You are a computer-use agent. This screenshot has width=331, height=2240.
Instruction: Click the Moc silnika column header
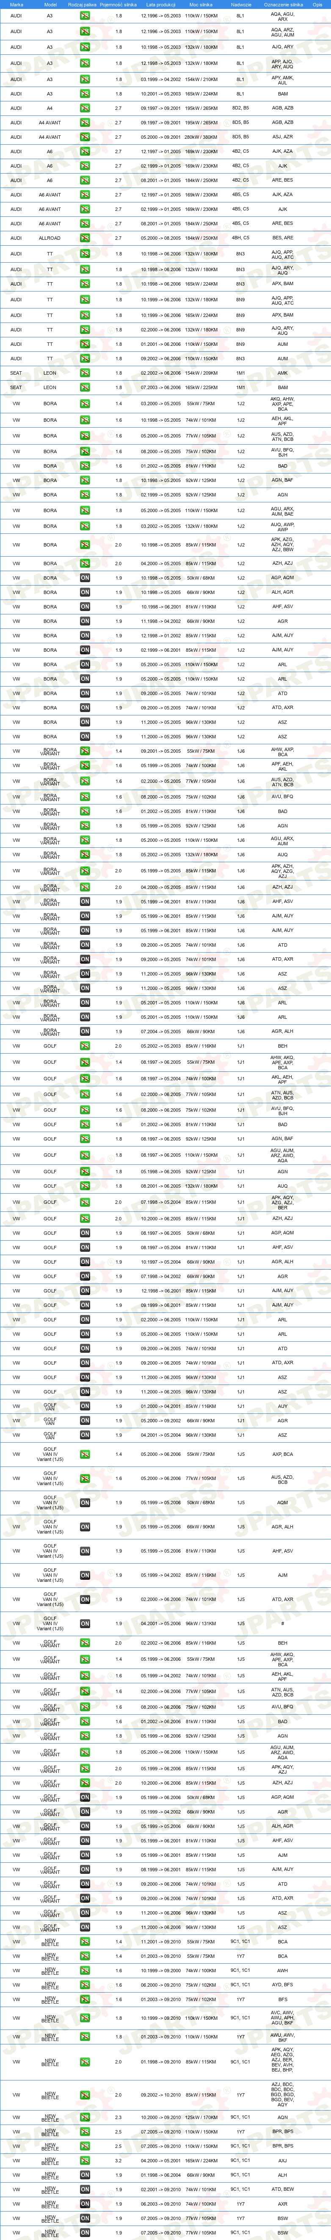coord(201,4)
